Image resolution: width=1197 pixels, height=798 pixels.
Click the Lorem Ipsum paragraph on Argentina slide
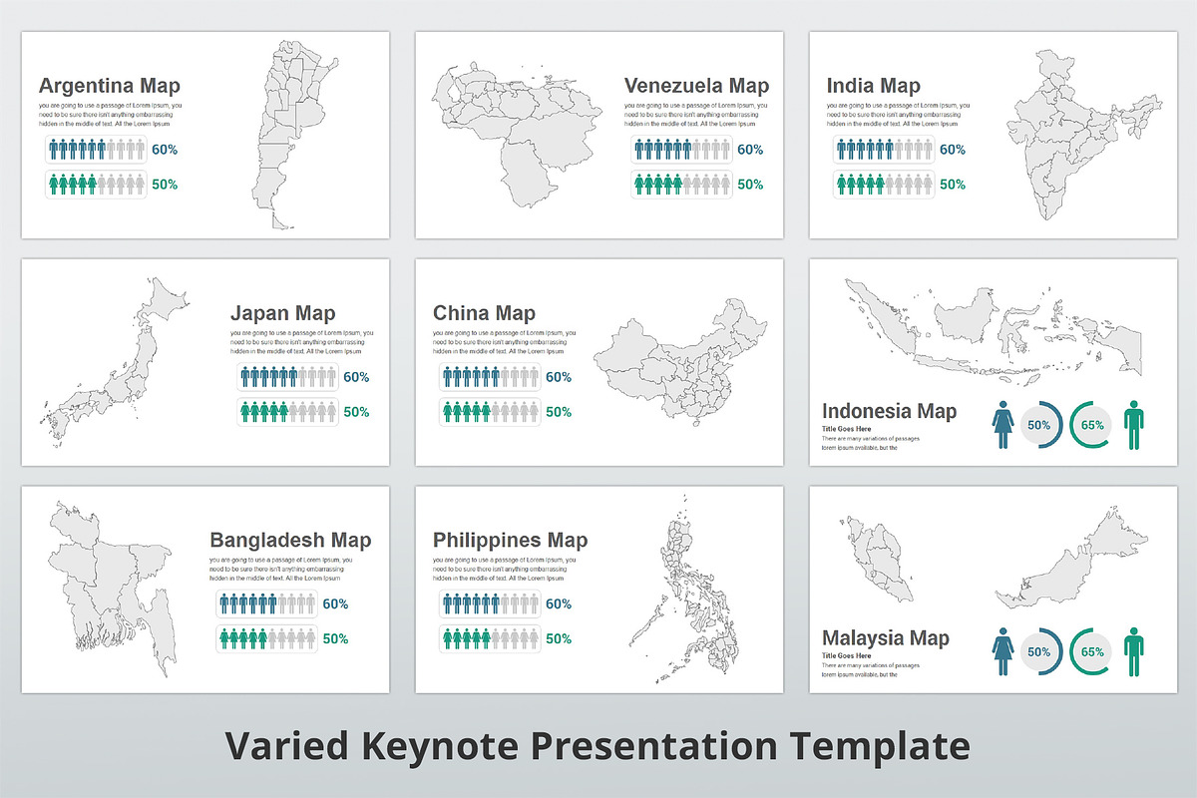click(111, 116)
